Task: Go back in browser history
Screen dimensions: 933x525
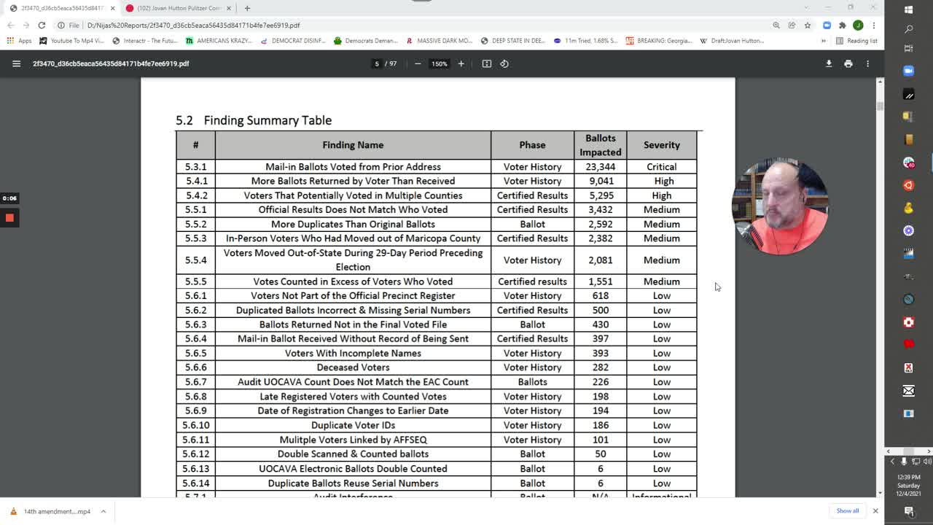Action: tap(10, 25)
